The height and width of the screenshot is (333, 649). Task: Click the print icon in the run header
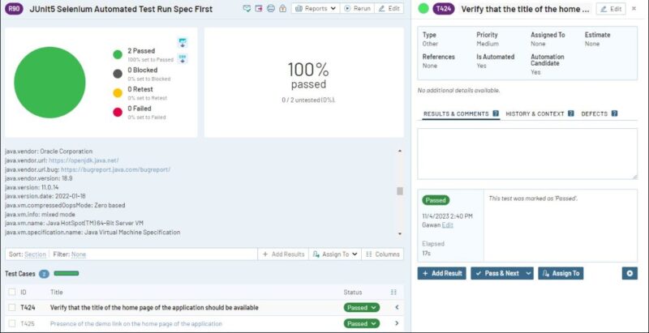coord(270,8)
